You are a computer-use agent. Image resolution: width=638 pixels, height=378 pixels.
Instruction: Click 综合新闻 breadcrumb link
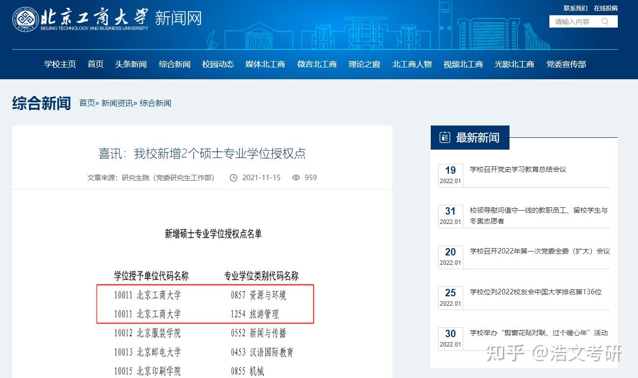tap(156, 103)
